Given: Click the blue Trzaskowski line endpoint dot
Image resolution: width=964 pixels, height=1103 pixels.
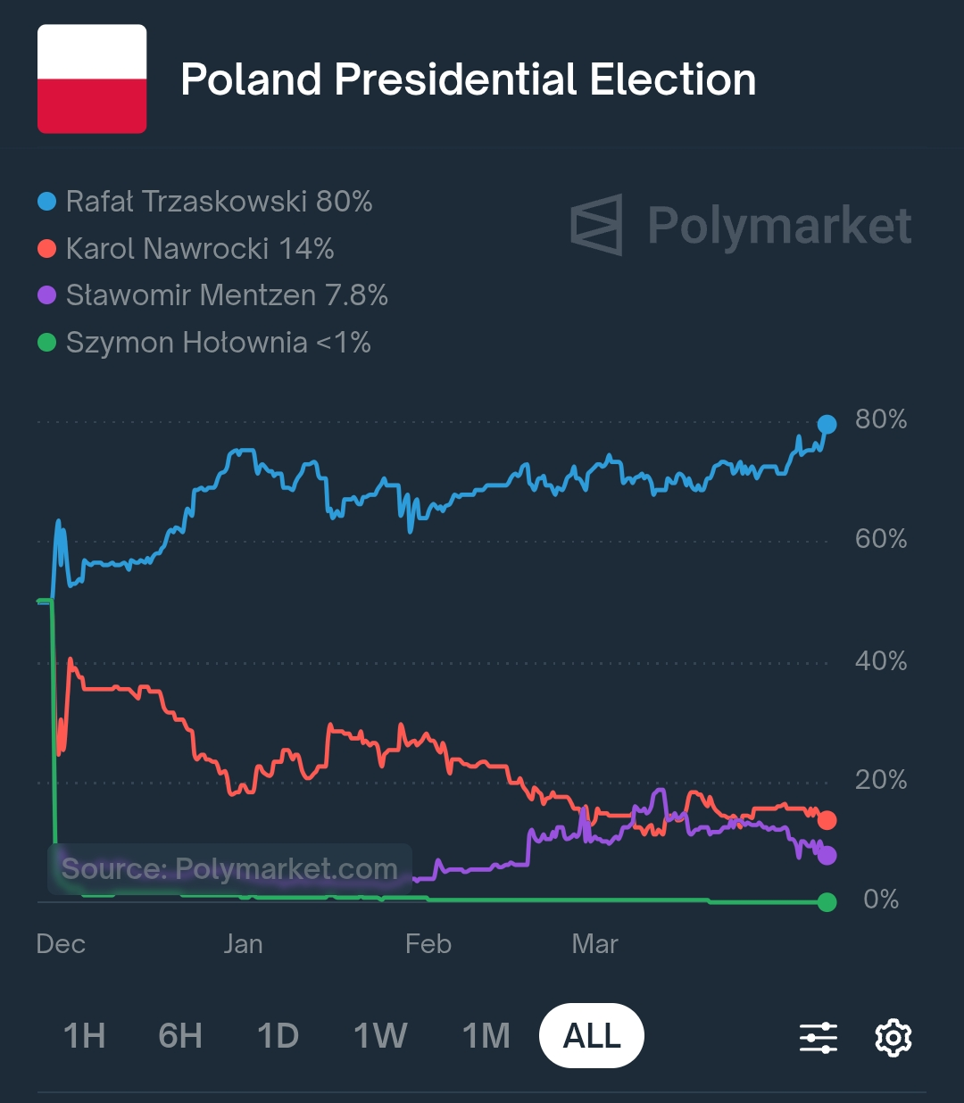Looking at the screenshot, I should point(827,425).
